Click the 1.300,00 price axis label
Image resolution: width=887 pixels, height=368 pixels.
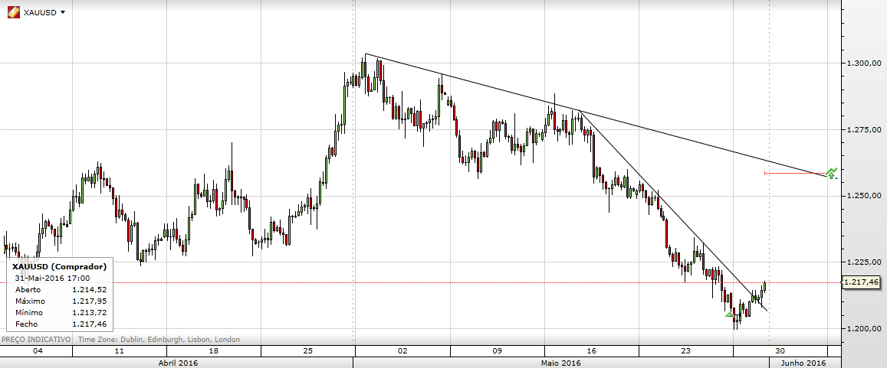pos(863,64)
